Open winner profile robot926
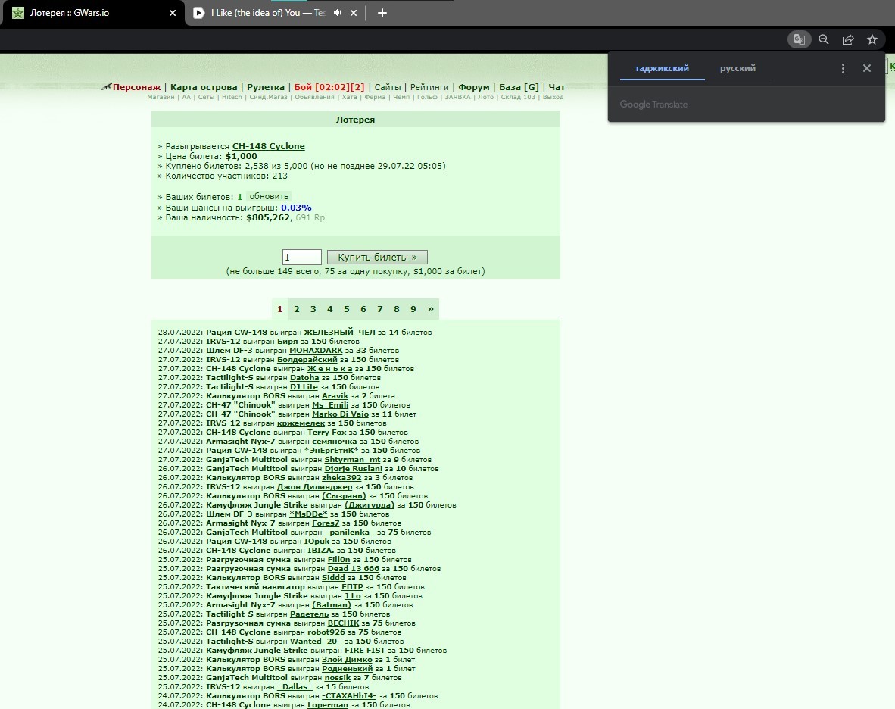 (326, 632)
